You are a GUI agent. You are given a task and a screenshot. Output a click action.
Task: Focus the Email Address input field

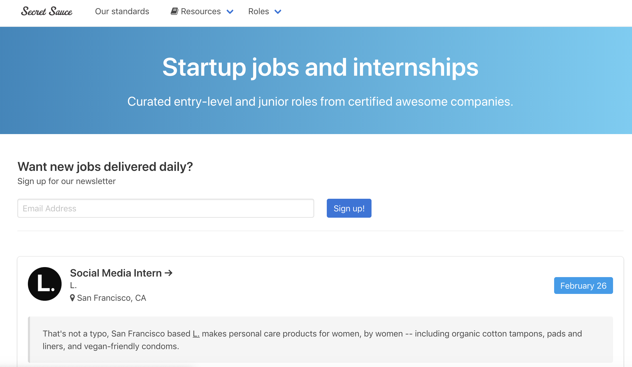pyautogui.click(x=165, y=208)
